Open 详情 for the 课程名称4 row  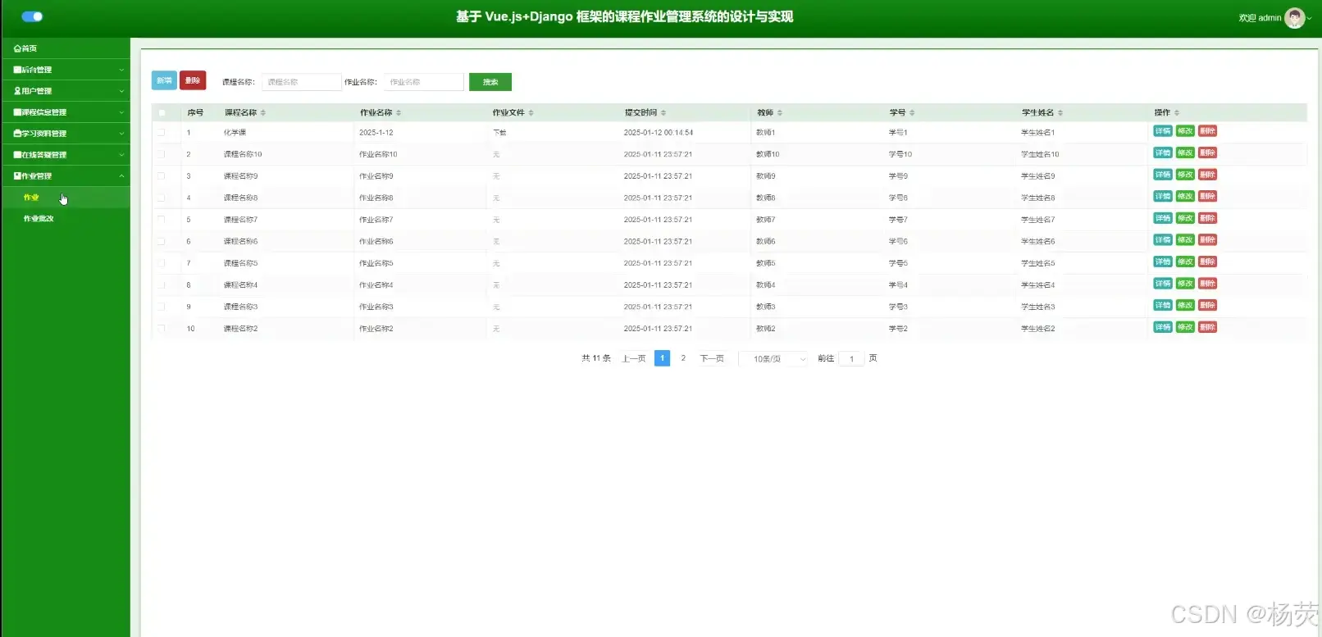(x=1163, y=284)
